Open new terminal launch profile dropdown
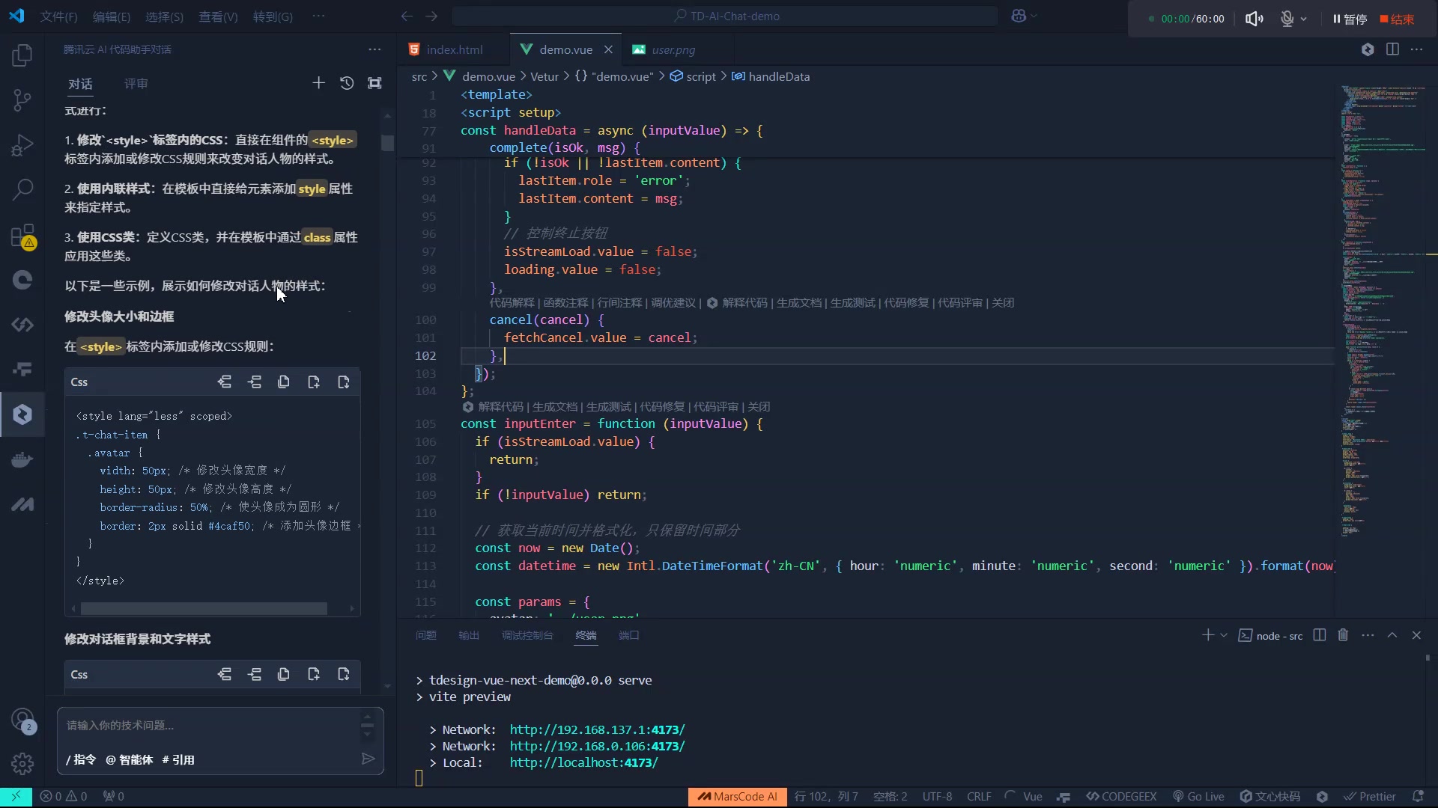 point(1224,635)
